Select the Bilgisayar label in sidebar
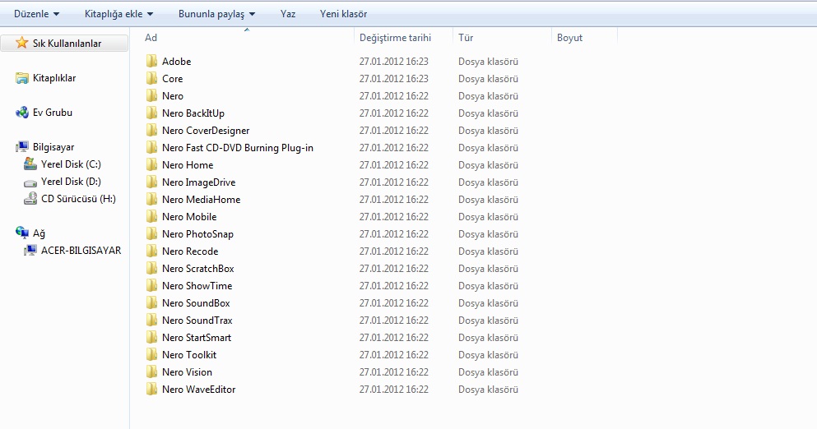The width and height of the screenshot is (817, 429). pyautogui.click(x=53, y=147)
